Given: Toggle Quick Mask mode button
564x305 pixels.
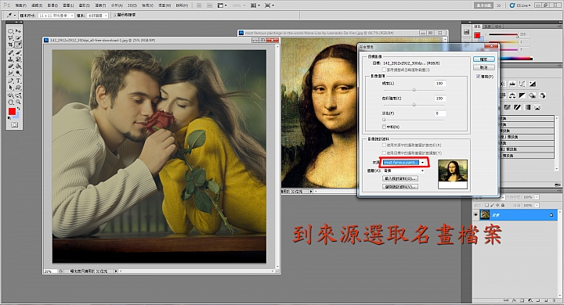Looking at the screenshot, I should coord(14,124).
